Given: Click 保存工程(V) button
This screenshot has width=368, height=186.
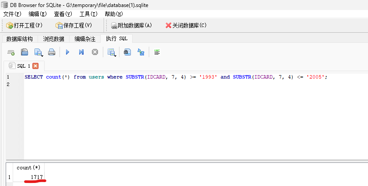Looking at the screenshot, I should point(74,25).
